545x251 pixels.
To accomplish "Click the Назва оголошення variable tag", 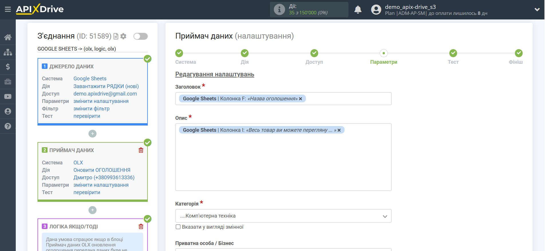I will [x=242, y=99].
